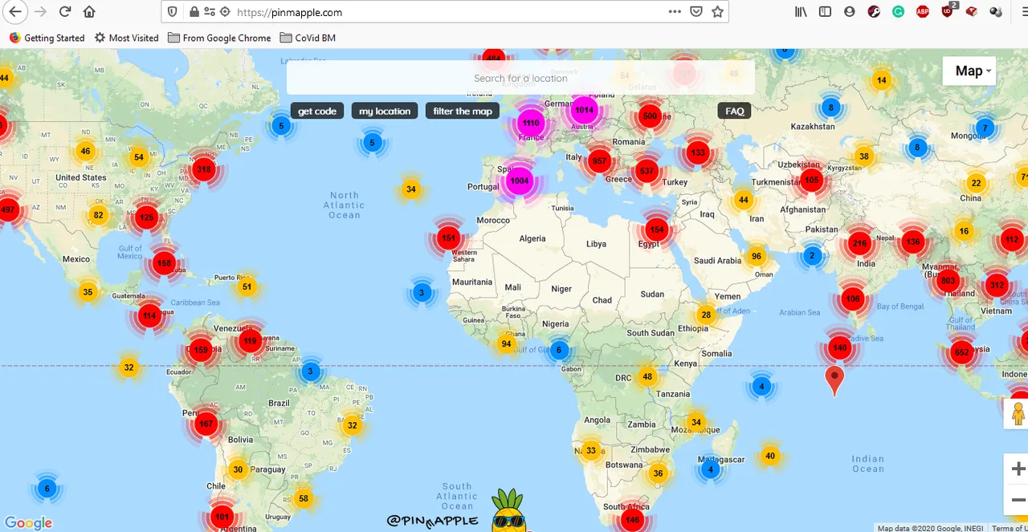Open the yellow 51 cluster near Puerto Rico
Image resolution: width=1028 pixels, height=532 pixels.
(x=247, y=286)
